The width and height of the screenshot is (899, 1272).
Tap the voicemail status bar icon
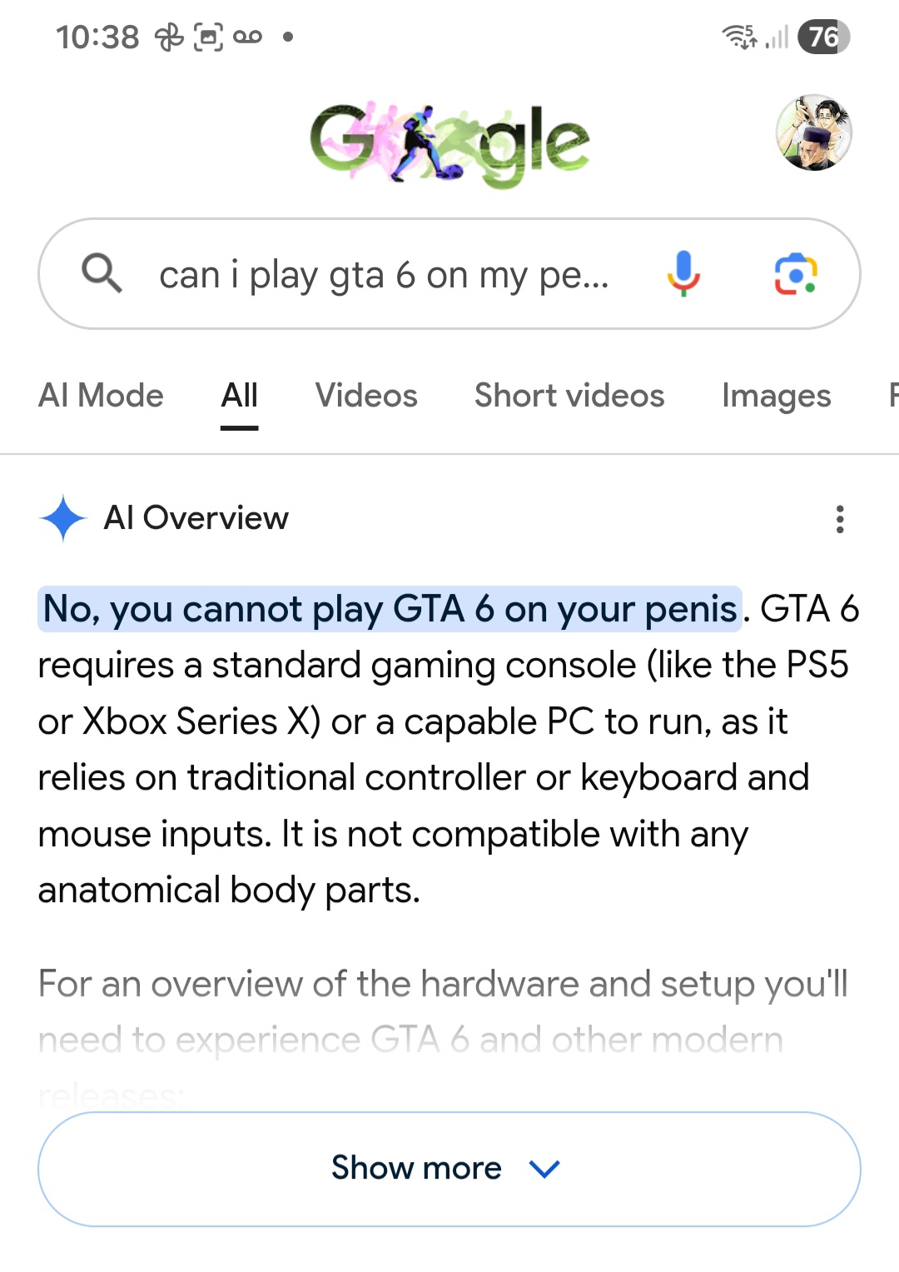247,37
